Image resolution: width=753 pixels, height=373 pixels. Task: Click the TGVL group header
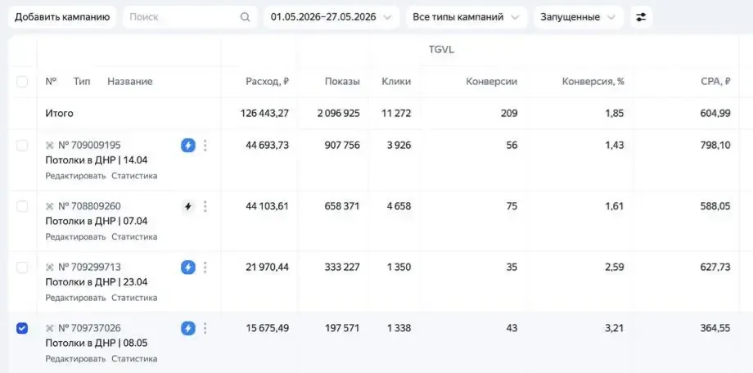pyautogui.click(x=441, y=50)
